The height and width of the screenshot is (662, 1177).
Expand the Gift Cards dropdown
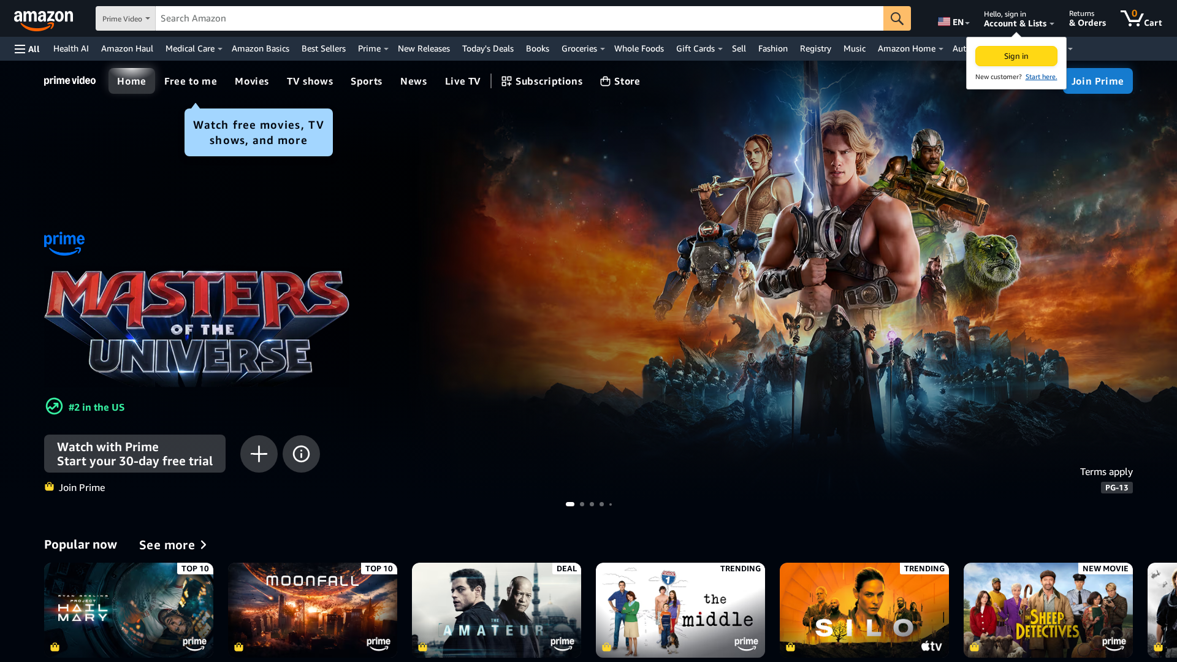(699, 48)
